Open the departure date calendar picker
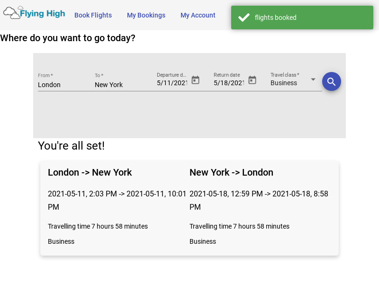 coord(195,80)
